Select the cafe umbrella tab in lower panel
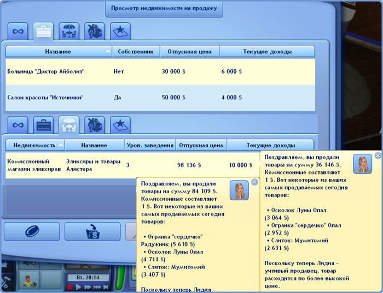383x293 pixels. click(x=69, y=125)
